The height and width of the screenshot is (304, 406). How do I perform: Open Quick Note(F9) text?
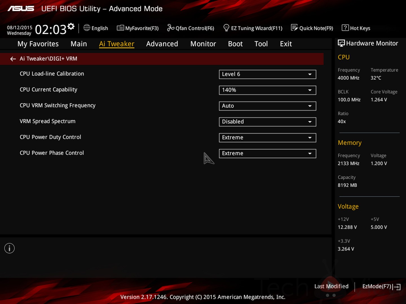(x=316, y=28)
